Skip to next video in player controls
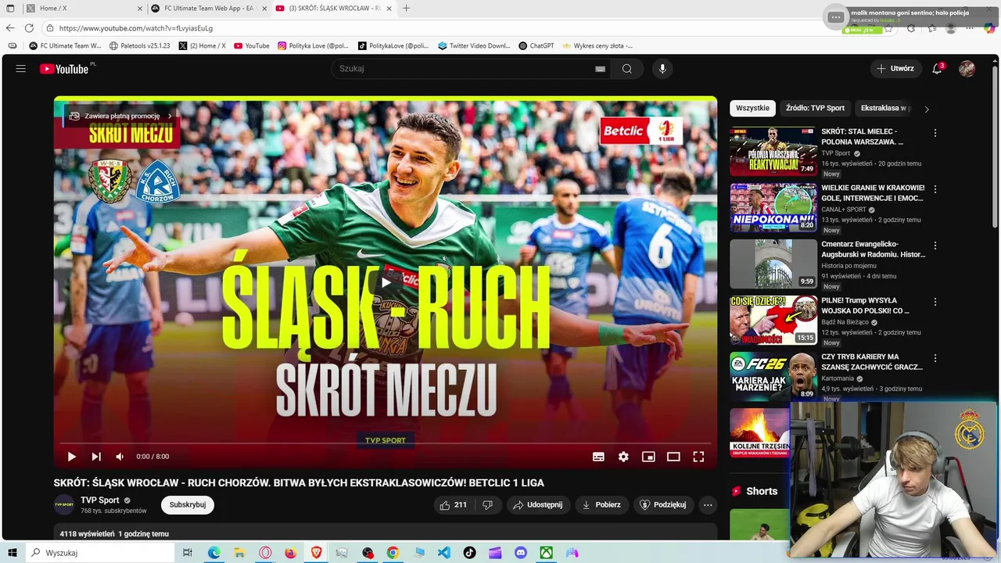Viewport: 1001px width, 563px height. click(96, 457)
